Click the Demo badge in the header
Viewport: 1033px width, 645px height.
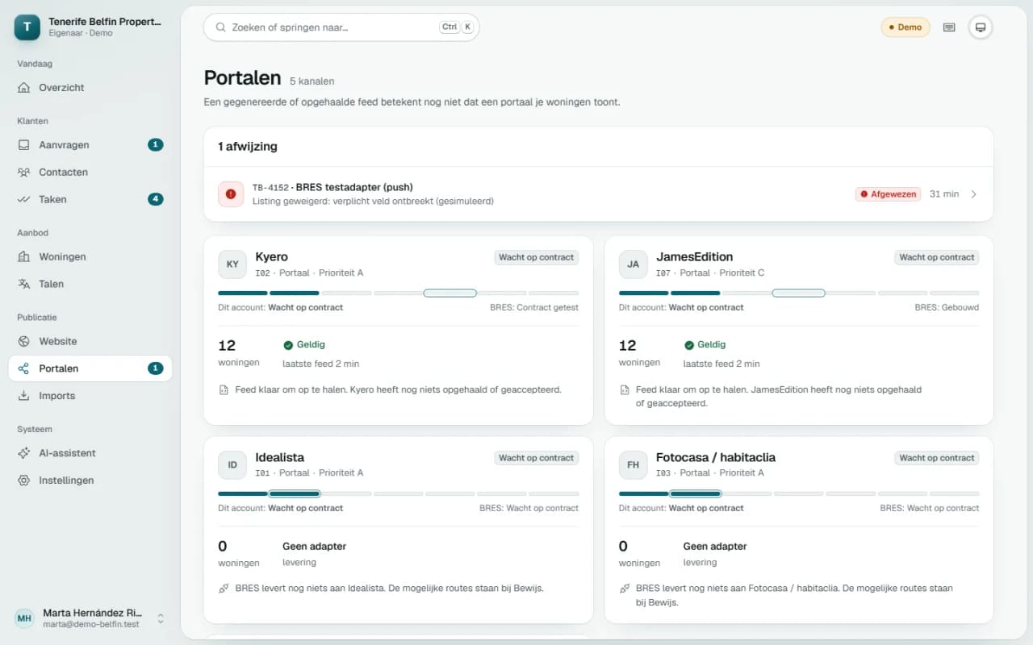(x=905, y=27)
